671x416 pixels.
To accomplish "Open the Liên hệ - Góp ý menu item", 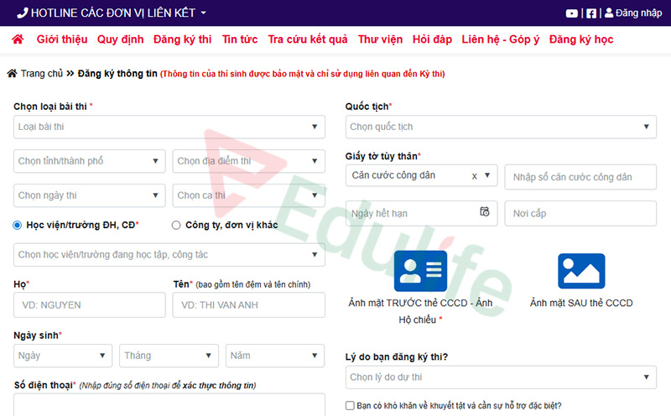I will tap(500, 39).
